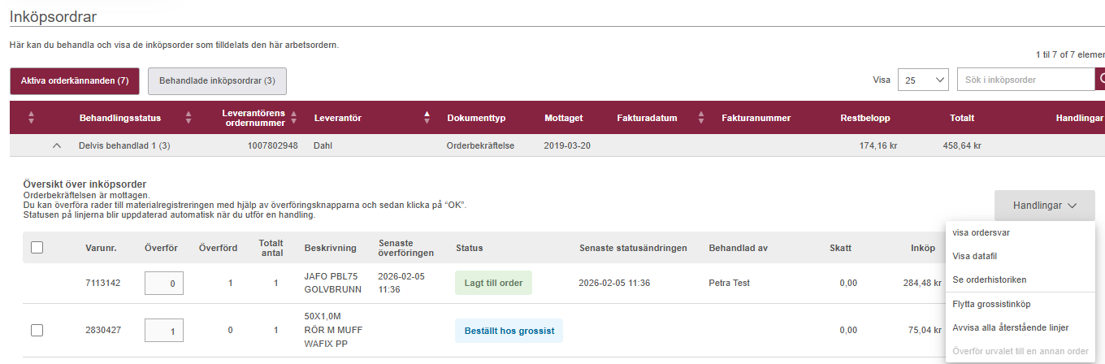Sort by the Behandlingsstatus column arrows
The height and width of the screenshot is (364, 1105).
click(x=188, y=118)
